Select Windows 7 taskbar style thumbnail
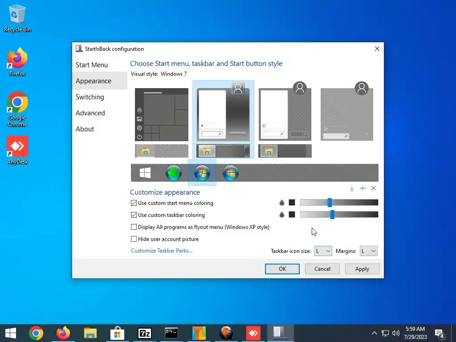Screen dimensions: 456x342 (223, 151)
